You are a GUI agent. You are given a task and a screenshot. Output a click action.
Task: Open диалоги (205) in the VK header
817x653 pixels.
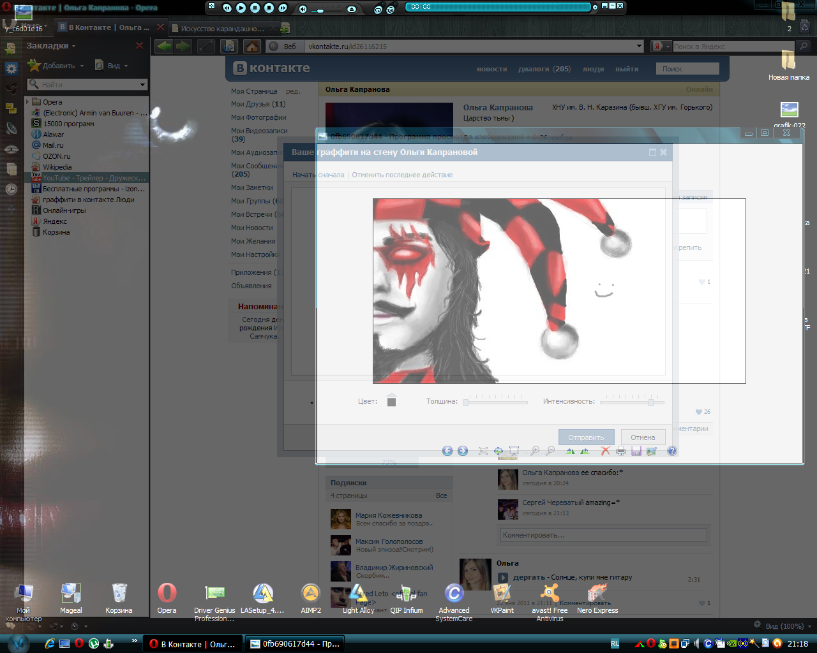pyautogui.click(x=544, y=69)
